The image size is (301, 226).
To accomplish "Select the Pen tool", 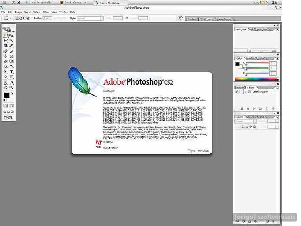I will pyautogui.click(x=6, y=77).
